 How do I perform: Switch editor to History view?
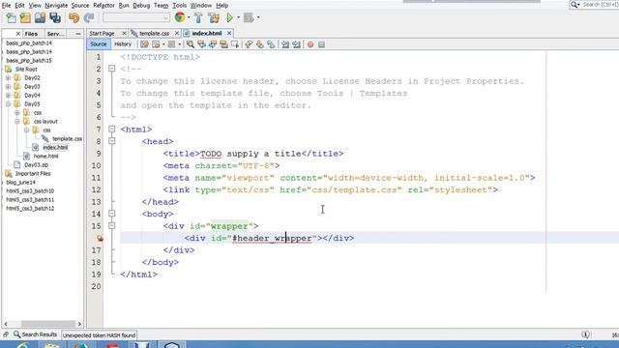tap(123, 44)
